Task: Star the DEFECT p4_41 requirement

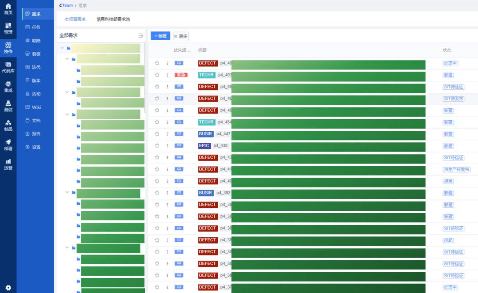Action: point(157,169)
